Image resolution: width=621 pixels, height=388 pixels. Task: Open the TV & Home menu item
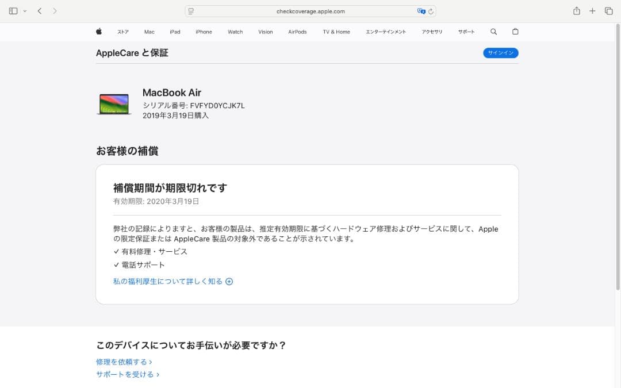click(336, 32)
